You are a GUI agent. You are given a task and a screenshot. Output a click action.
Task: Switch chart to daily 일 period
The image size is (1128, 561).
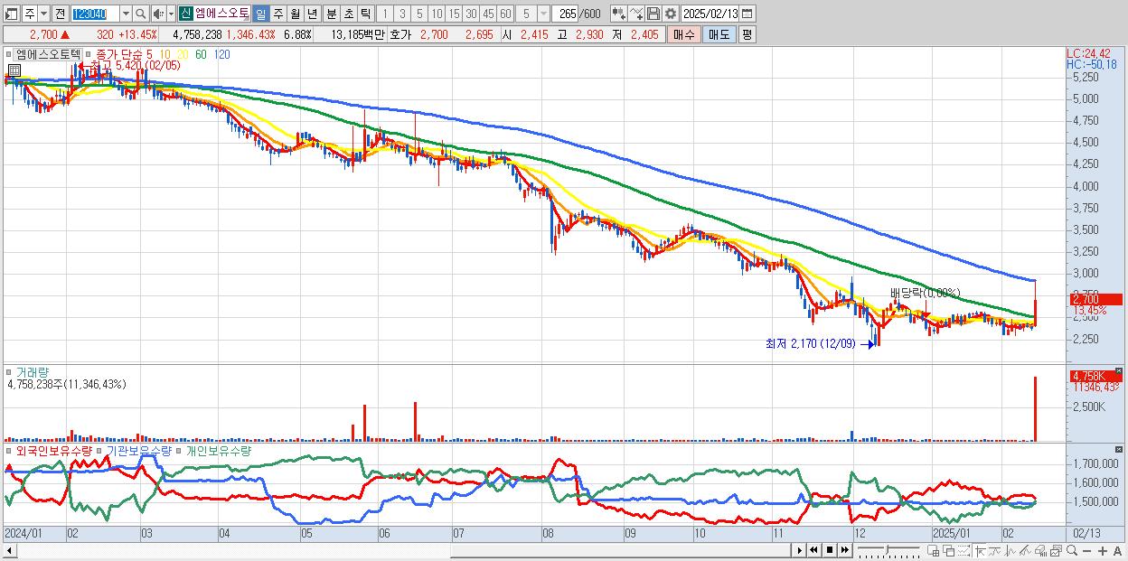tap(260, 14)
